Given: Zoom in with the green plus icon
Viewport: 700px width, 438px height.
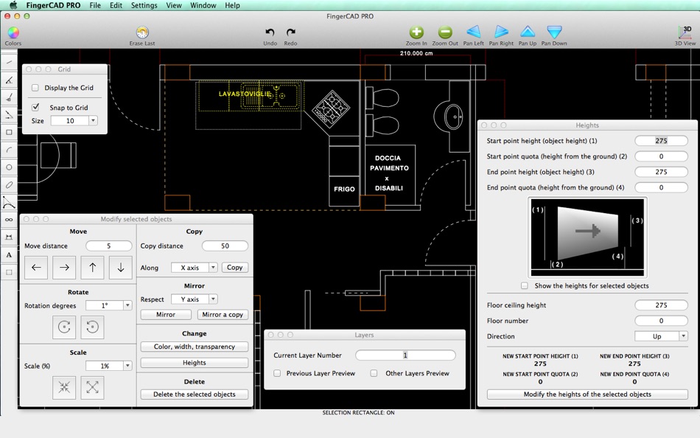Looking at the screenshot, I should (416, 32).
